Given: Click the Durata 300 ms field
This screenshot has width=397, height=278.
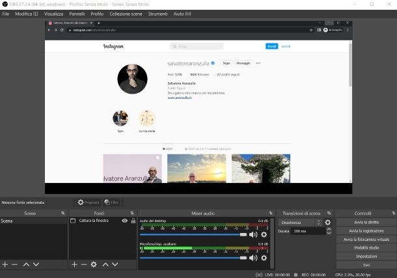Looking at the screenshot, I should pyautogui.click(x=308, y=231).
